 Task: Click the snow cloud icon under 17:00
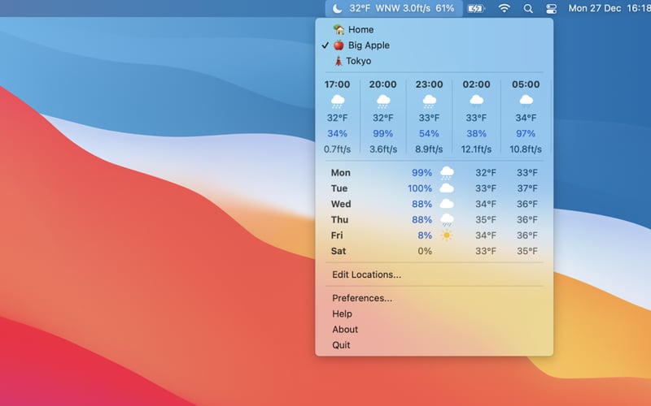[x=337, y=101]
